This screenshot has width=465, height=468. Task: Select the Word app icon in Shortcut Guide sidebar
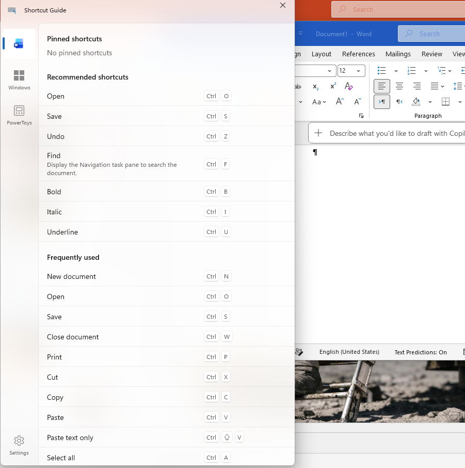pyautogui.click(x=19, y=44)
